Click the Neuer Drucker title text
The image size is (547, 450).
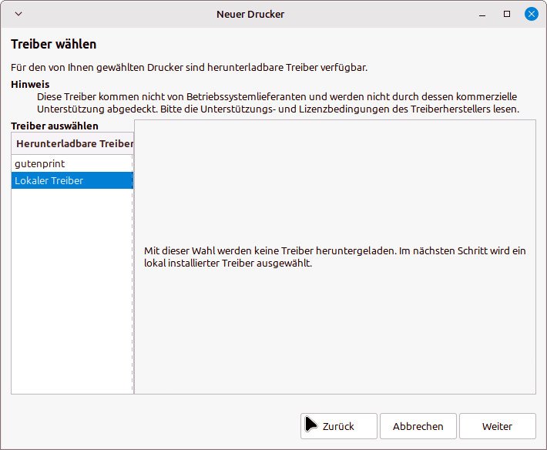click(250, 15)
